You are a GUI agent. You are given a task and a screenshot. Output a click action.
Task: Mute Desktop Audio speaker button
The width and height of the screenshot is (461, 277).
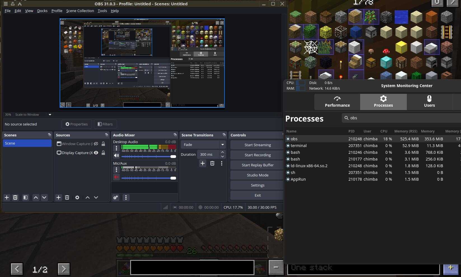click(x=116, y=156)
